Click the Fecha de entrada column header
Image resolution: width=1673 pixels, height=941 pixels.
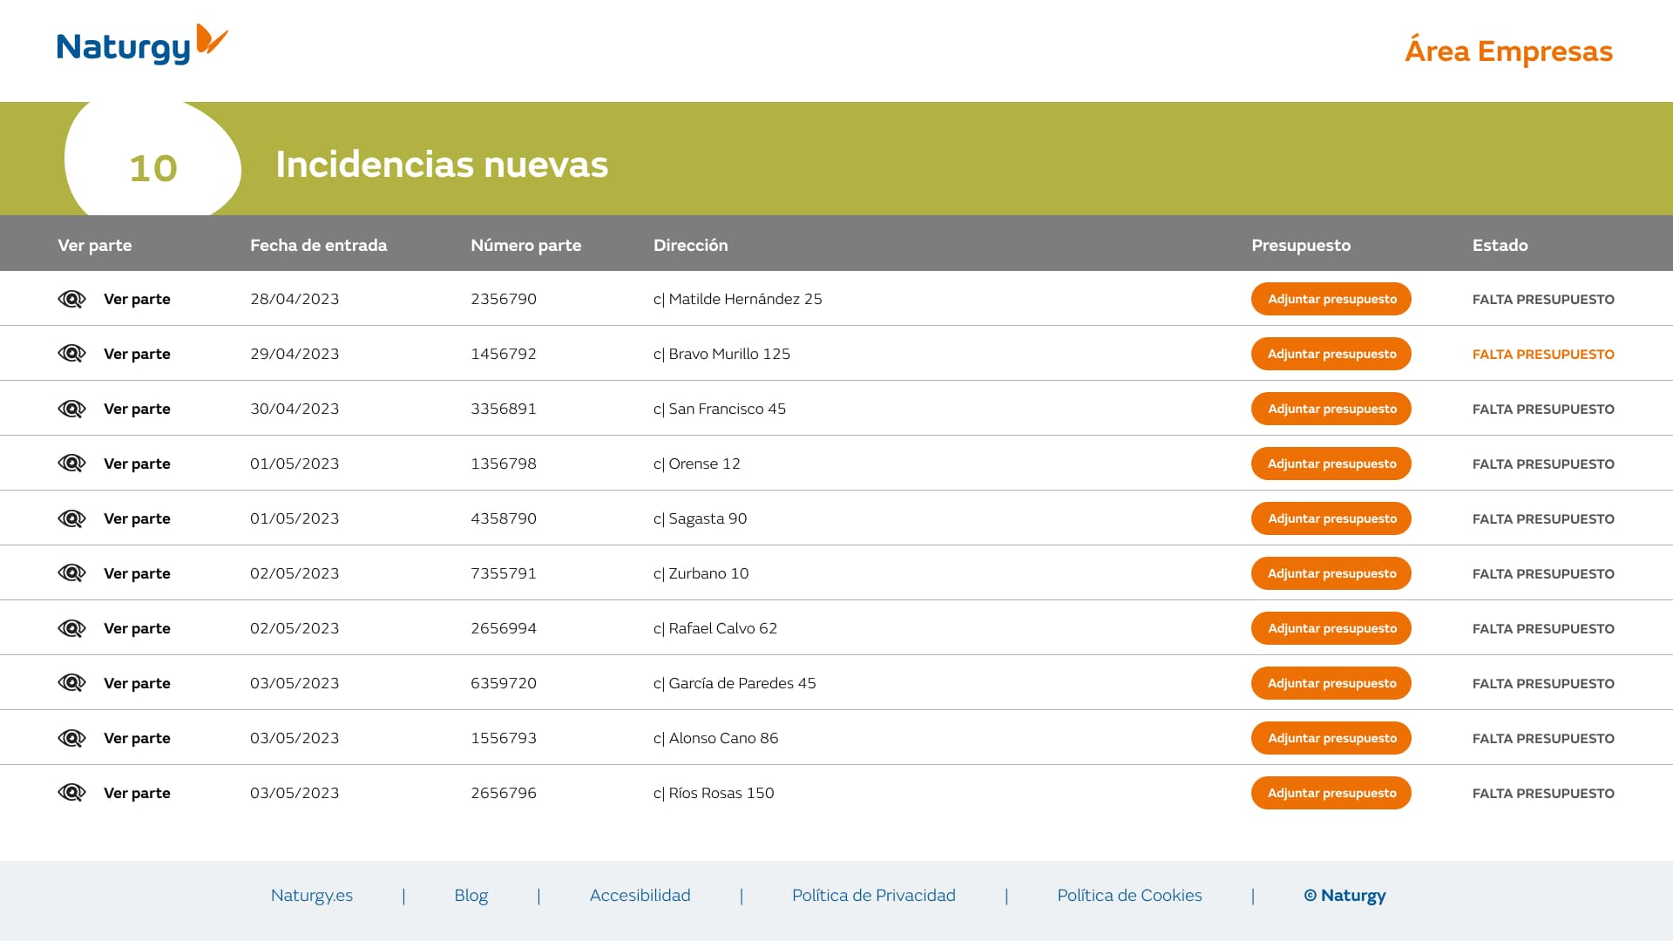click(x=318, y=245)
